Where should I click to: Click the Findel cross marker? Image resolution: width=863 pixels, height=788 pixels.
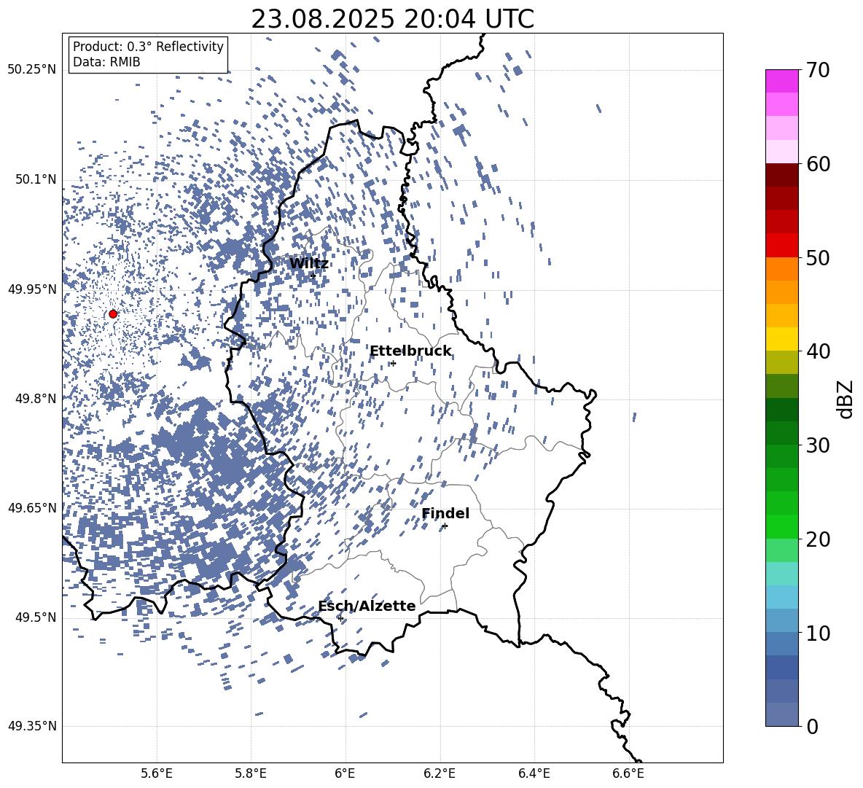(x=445, y=526)
